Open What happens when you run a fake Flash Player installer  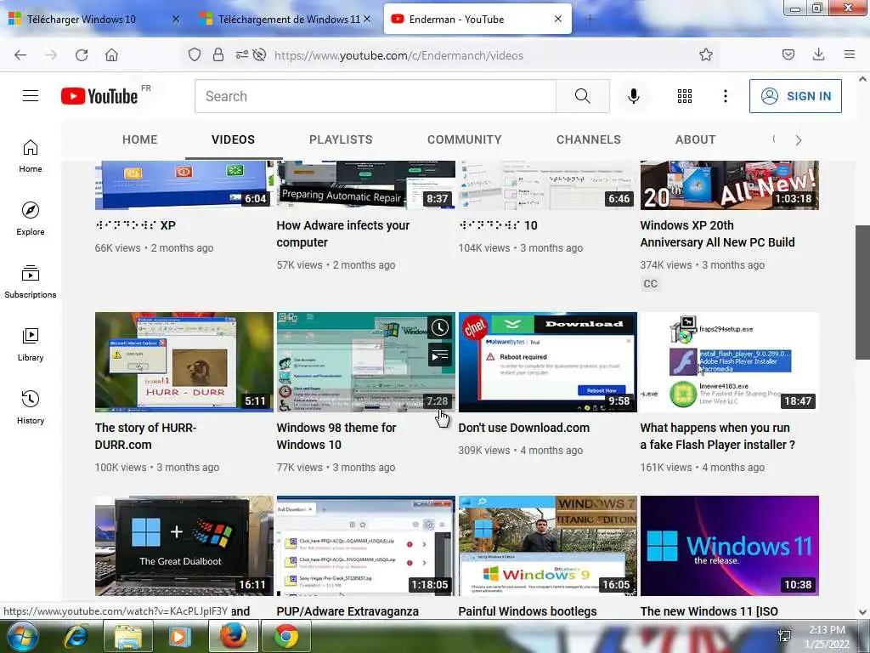click(x=717, y=436)
